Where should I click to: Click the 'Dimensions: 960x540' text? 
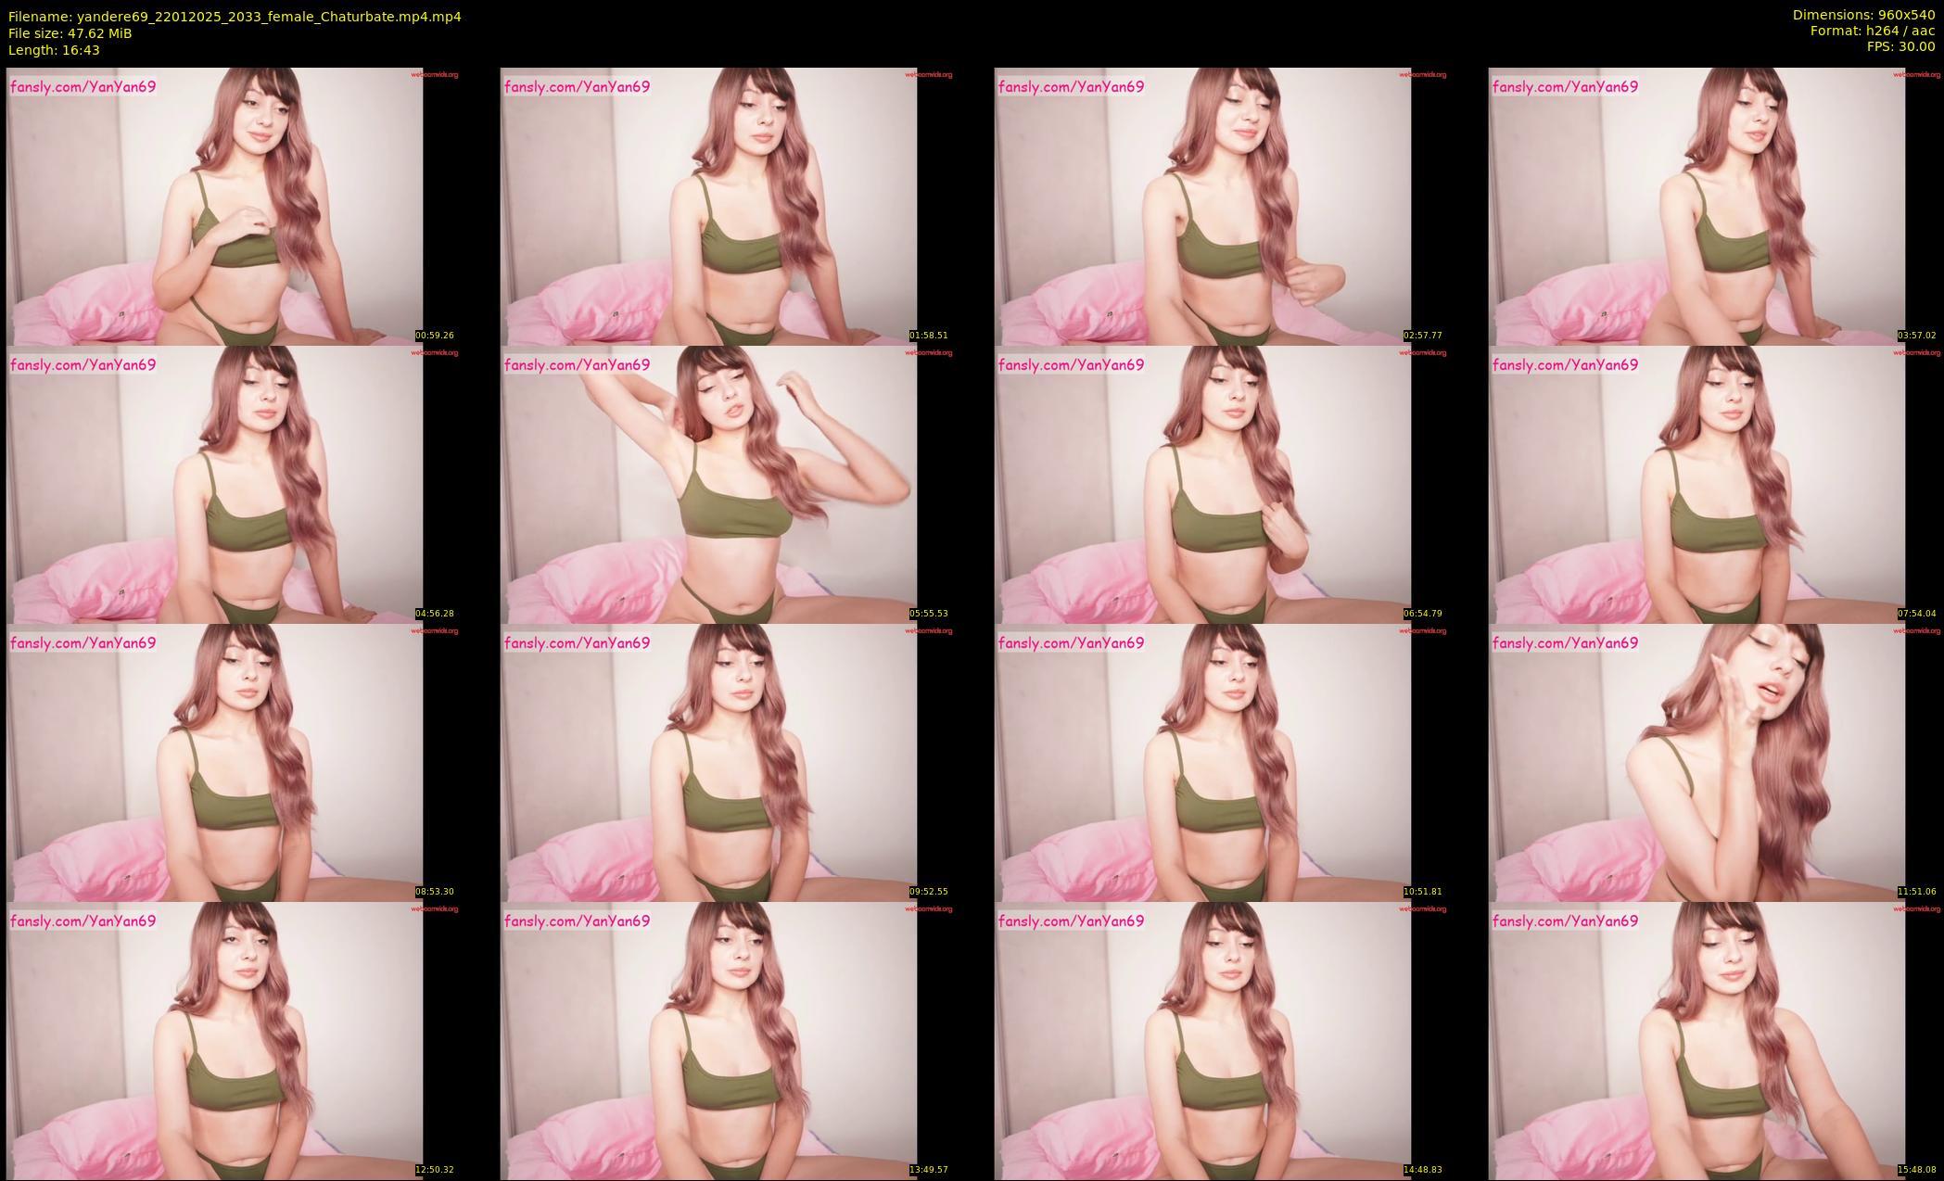coord(1863,15)
